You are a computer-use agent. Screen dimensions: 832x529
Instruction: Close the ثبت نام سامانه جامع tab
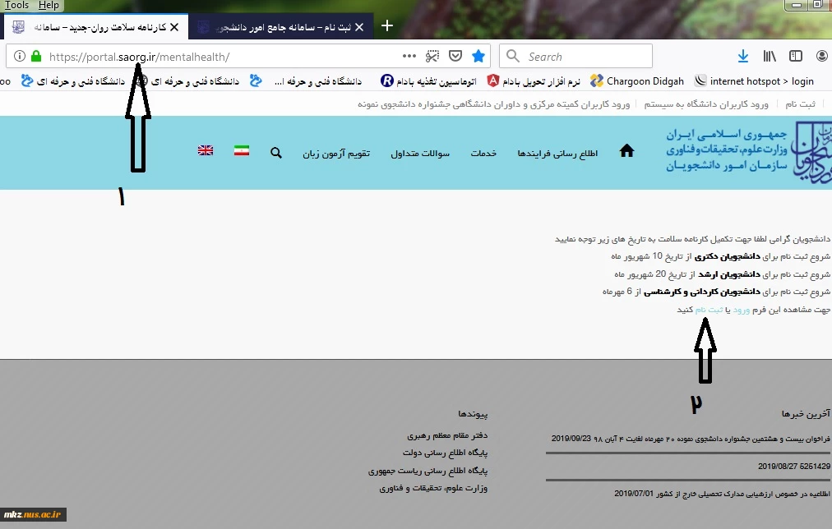[359, 27]
